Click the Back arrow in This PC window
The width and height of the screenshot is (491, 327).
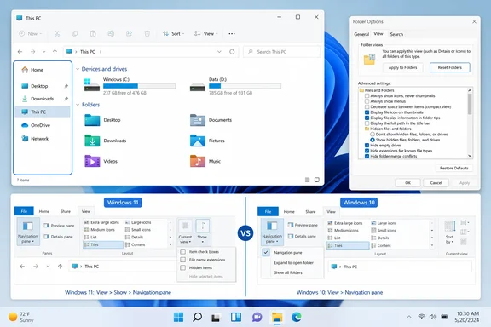tap(20, 52)
